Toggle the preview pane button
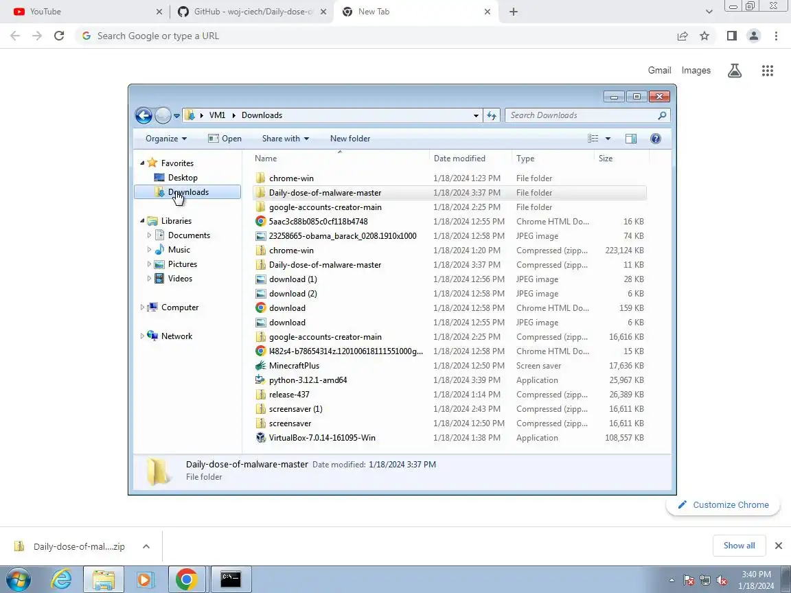Screen dimensions: 791x593 coord(630,139)
